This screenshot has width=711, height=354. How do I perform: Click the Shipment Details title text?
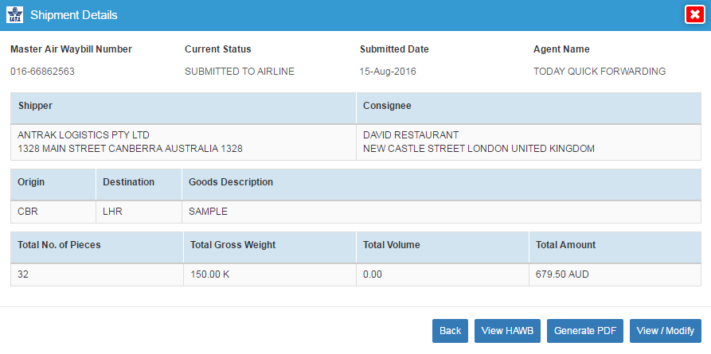74,15
